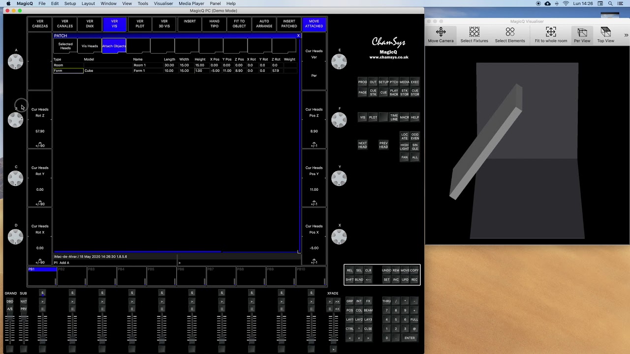630x354 pixels.
Task: Toggle the VER VIS soft button
Action: [115, 24]
